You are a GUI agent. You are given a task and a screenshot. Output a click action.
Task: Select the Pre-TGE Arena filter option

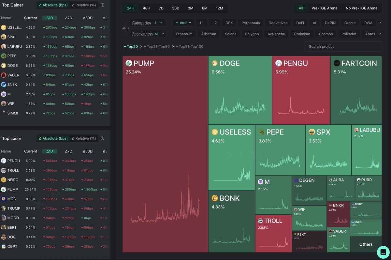pyautogui.click(x=324, y=8)
